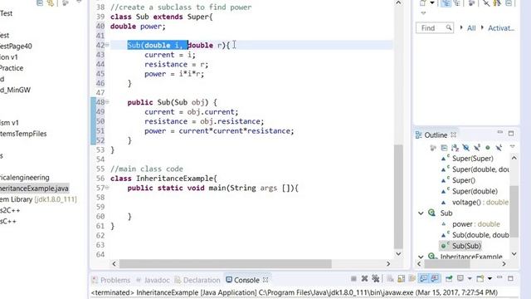Click Focus on Active Task in Outline toolbar

tap(433, 148)
